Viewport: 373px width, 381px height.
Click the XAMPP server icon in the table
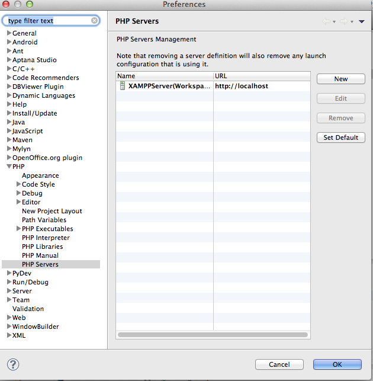click(123, 86)
